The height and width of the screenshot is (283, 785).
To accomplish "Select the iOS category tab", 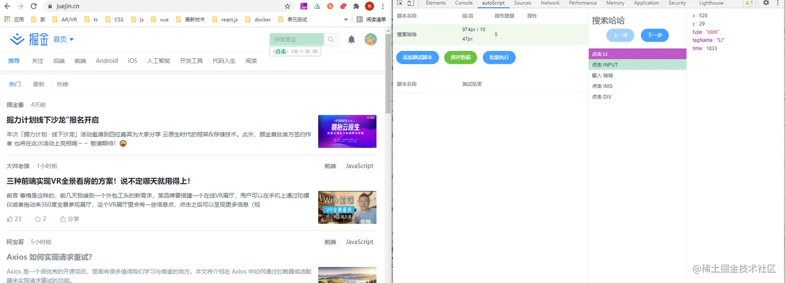I will click(132, 61).
